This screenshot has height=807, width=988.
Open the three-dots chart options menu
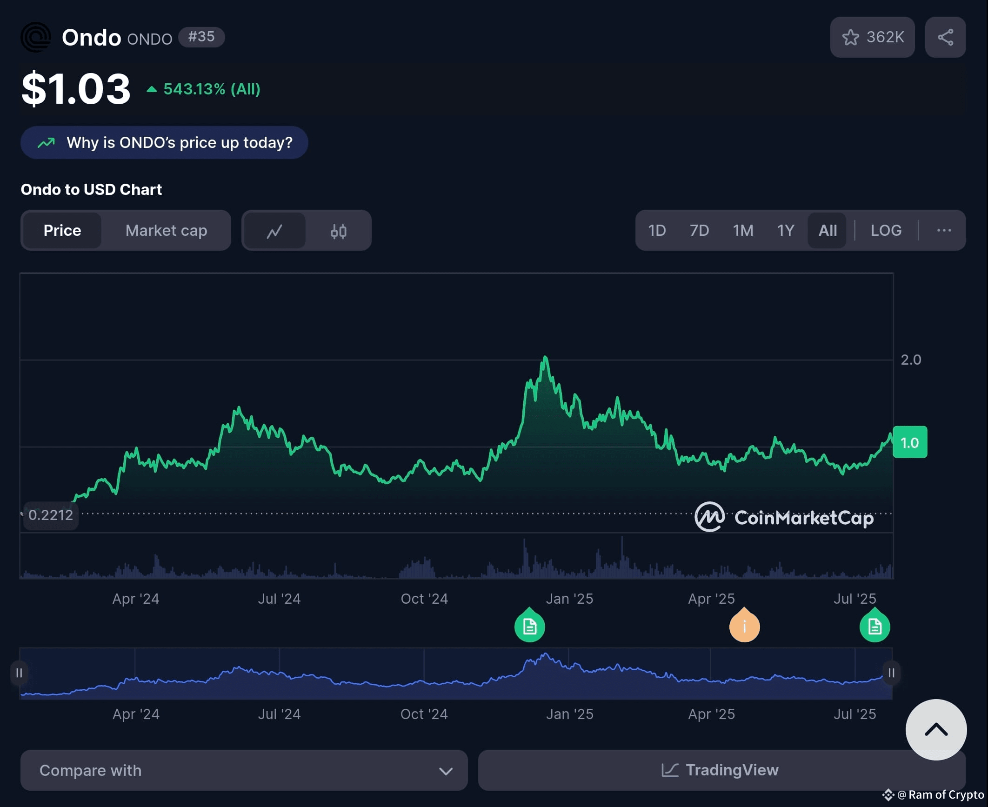pyautogui.click(x=944, y=230)
